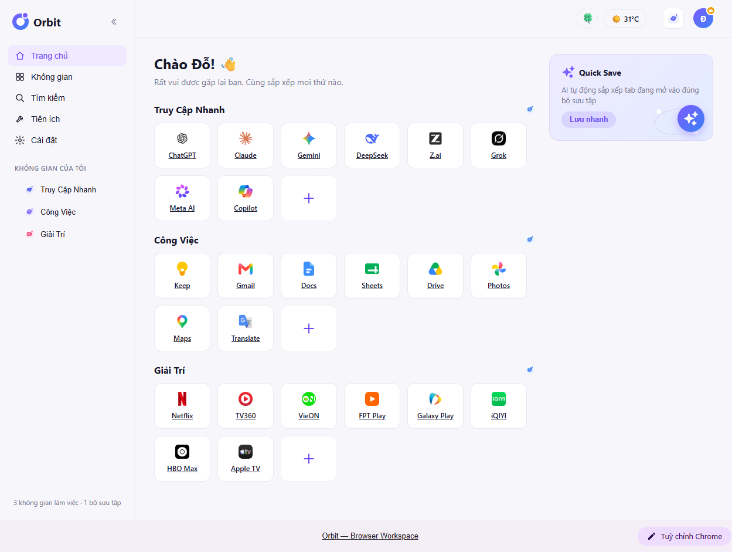Click the four-leaf clover icon in header

pos(587,19)
